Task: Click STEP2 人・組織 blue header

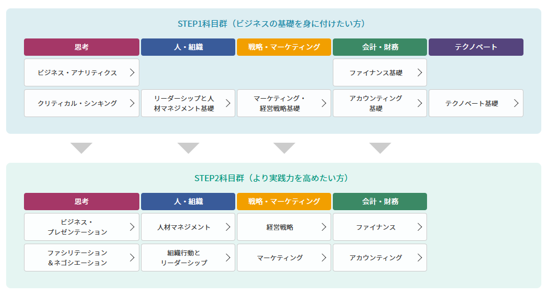Action: [x=188, y=201]
